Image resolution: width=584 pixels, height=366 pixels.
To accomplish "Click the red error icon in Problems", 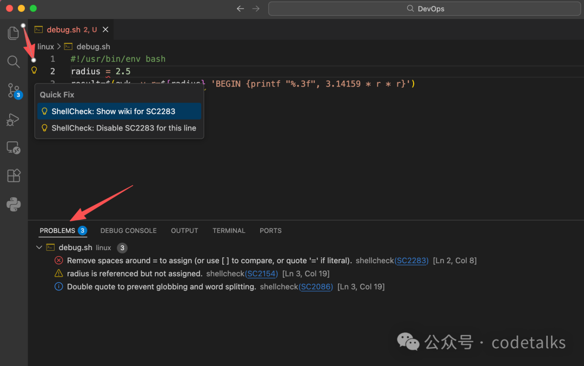I will (x=59, y=260).
